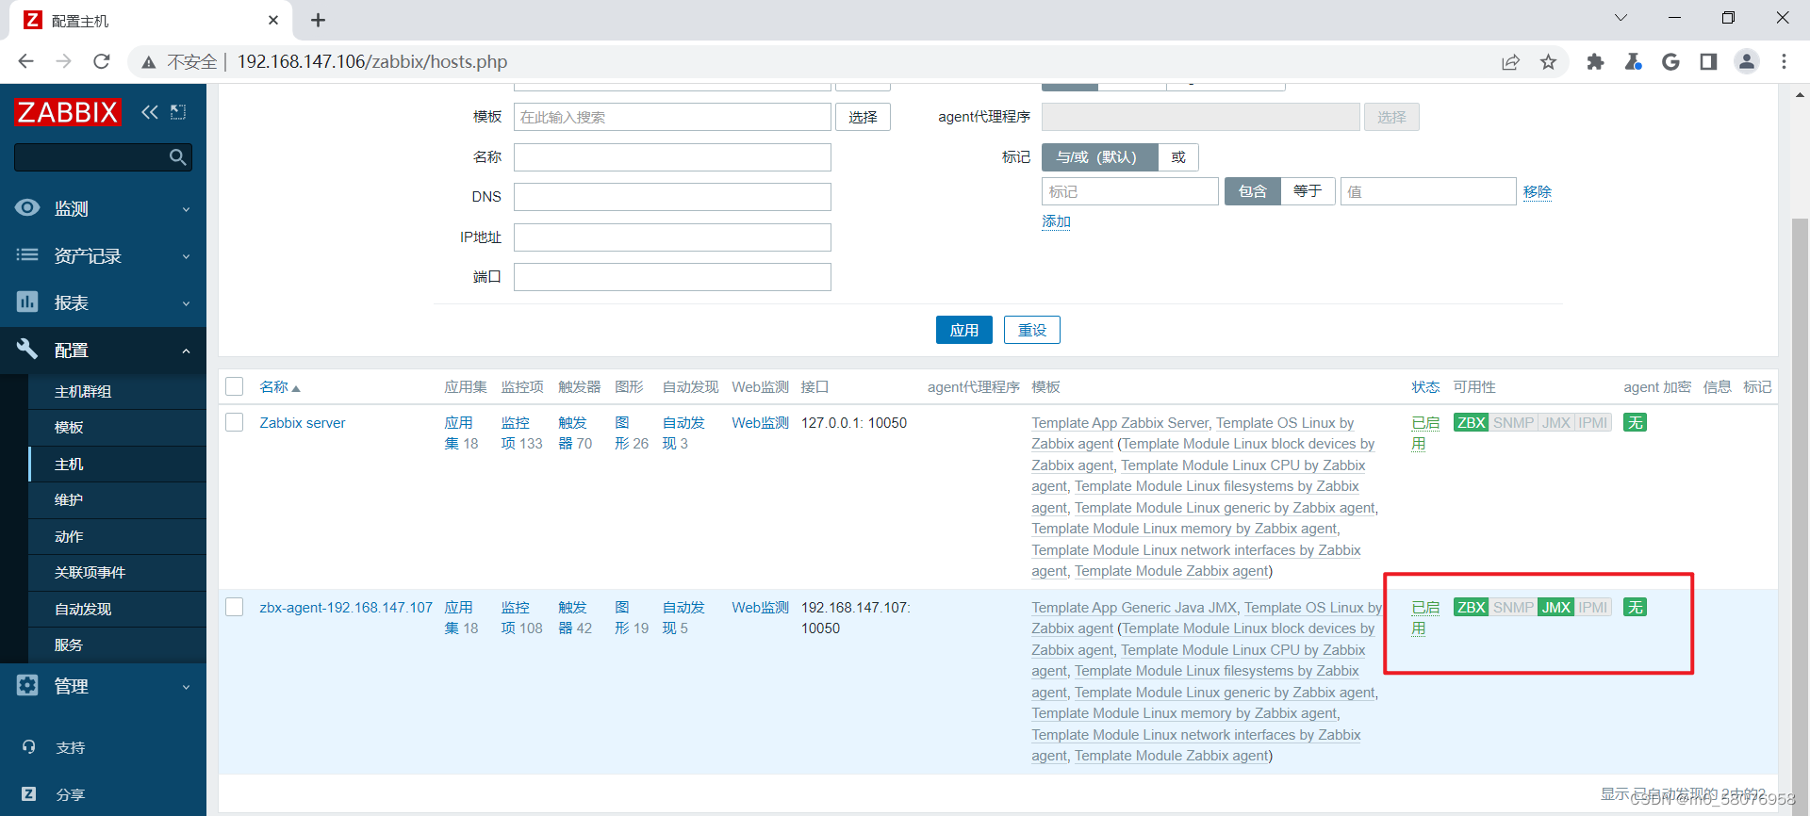
Task: Focus the 标记 tag name input
Action: (1129, 191)
